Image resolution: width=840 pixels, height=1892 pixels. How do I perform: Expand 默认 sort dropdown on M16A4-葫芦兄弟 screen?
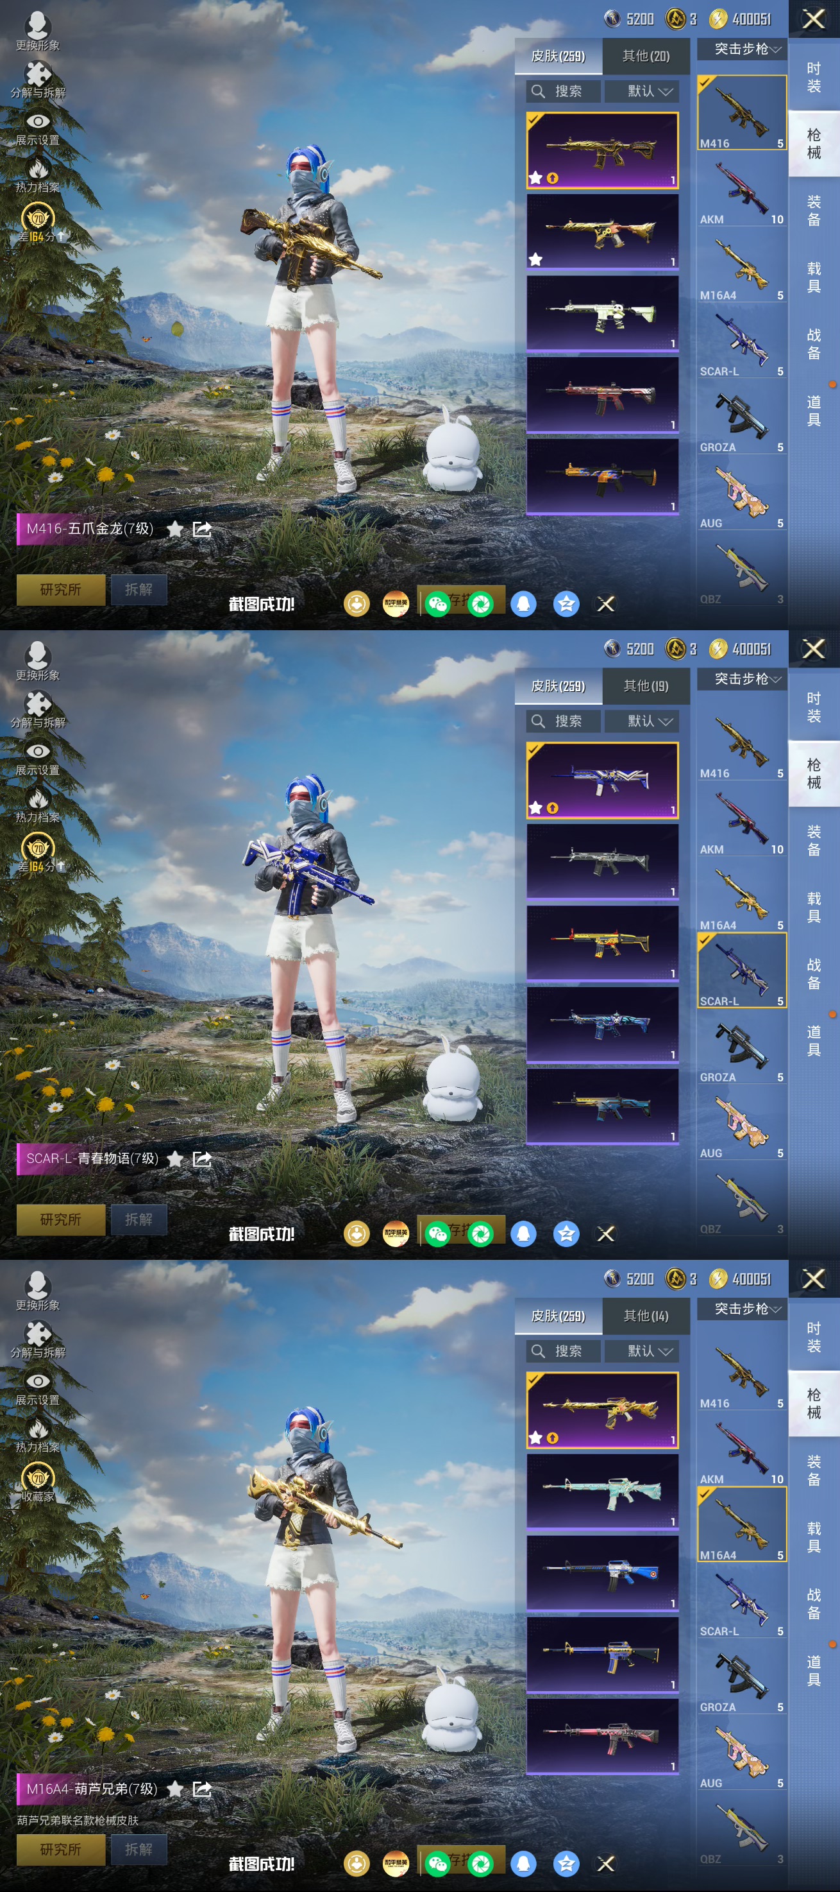pyautogui.click(x=642, y=1352)
